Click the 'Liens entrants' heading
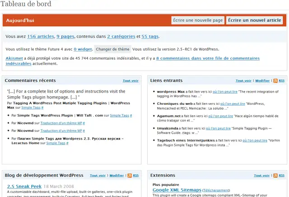 [166, 80]
